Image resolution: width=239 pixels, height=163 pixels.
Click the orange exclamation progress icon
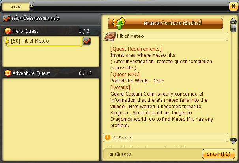(108, 137)
